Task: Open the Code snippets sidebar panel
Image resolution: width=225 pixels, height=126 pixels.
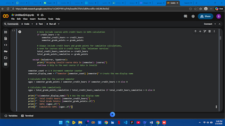Action: pos(6,45)
